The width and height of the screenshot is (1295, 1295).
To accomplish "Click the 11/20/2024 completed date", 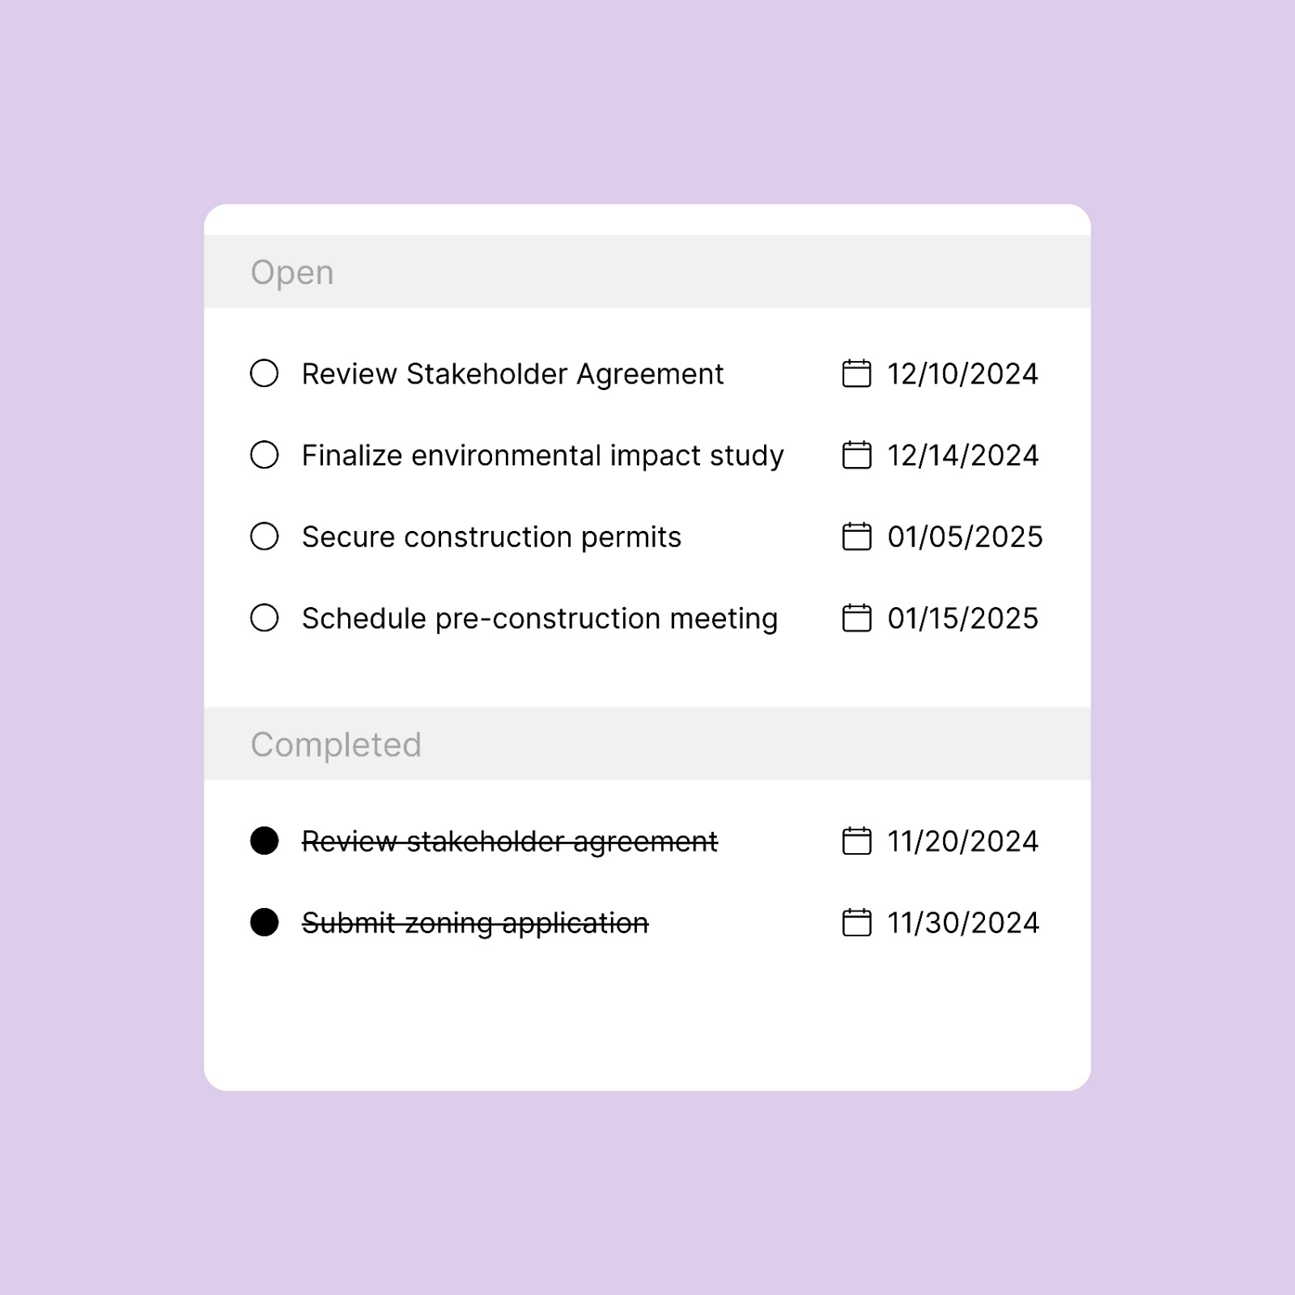I will tap(962, 842).
